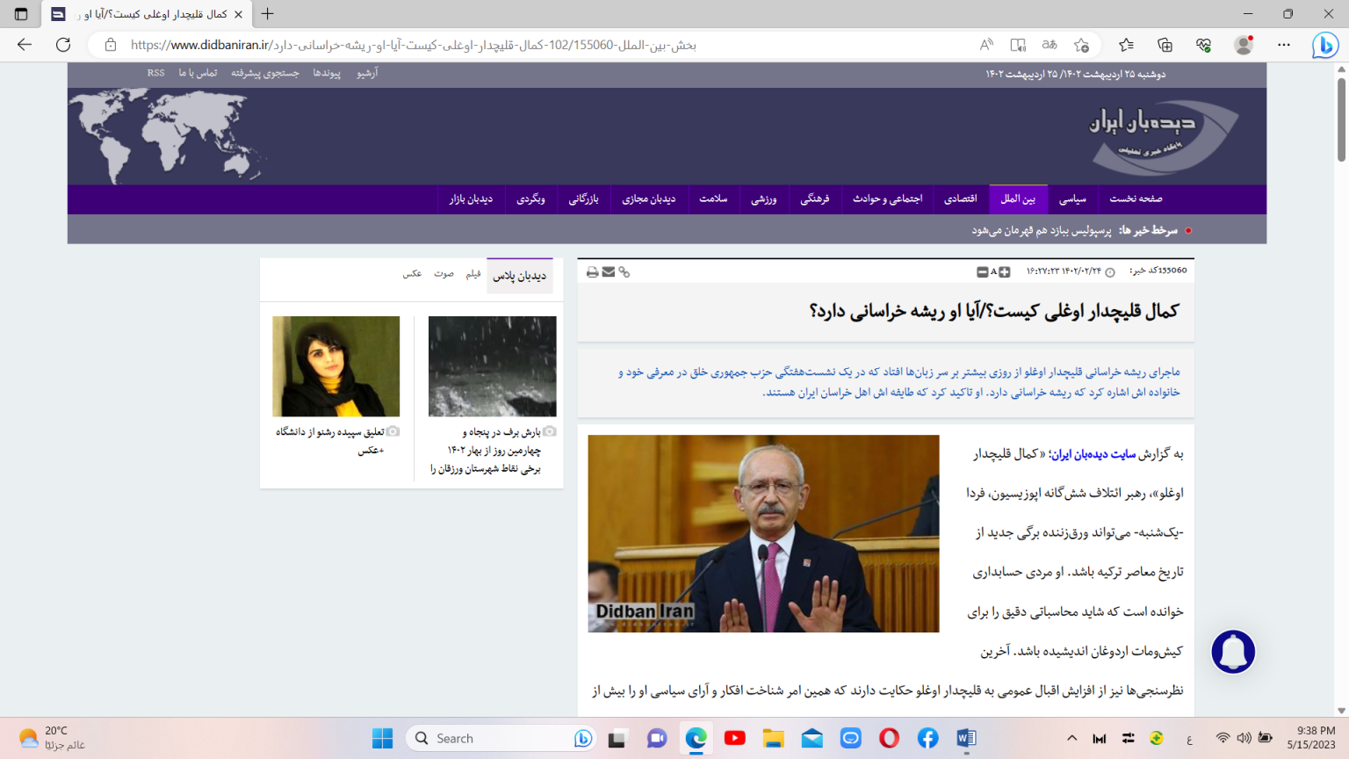Screen dimensions: 1349x759
Task: Email the article via the envelope icon
Action: click(x=609, y=272)
